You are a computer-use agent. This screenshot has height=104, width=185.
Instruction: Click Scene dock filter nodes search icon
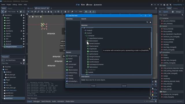tap(18, 12)
